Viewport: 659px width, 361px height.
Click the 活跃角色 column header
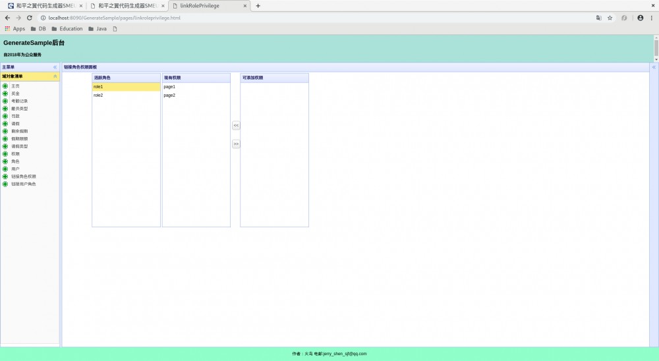126,78
